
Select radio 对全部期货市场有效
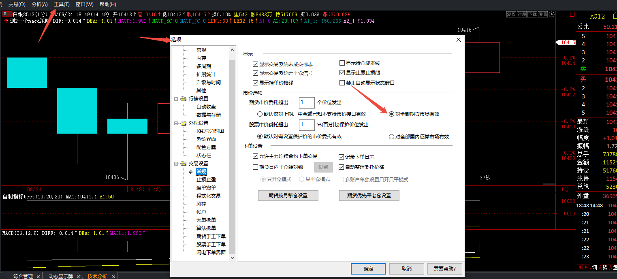tap(391, 114)
